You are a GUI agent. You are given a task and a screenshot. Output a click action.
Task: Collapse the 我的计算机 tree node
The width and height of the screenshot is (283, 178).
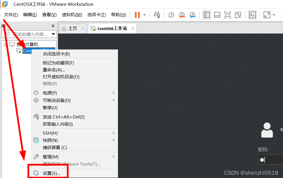pyautogui.click(x=5, y=44)
